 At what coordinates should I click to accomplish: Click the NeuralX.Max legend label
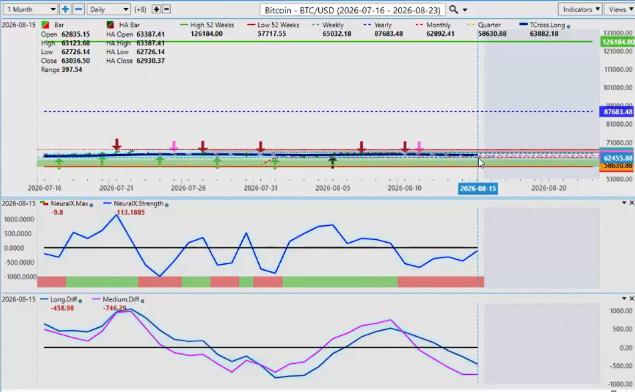coord(69,204)
